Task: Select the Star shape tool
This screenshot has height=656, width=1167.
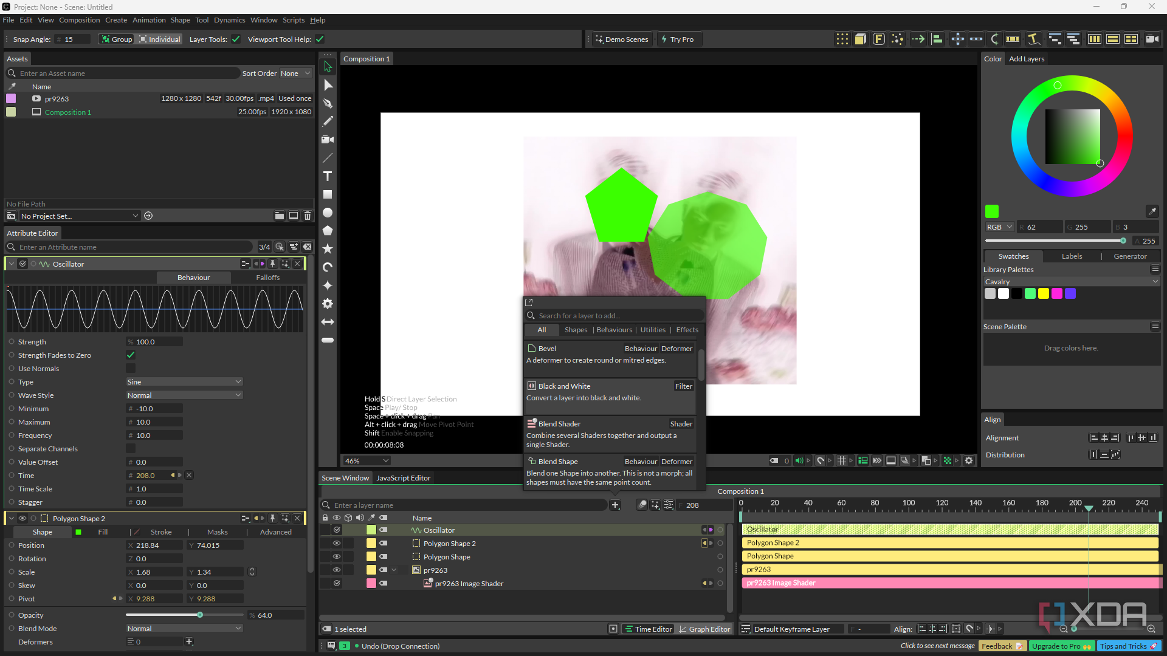Action: coord(328,249)
